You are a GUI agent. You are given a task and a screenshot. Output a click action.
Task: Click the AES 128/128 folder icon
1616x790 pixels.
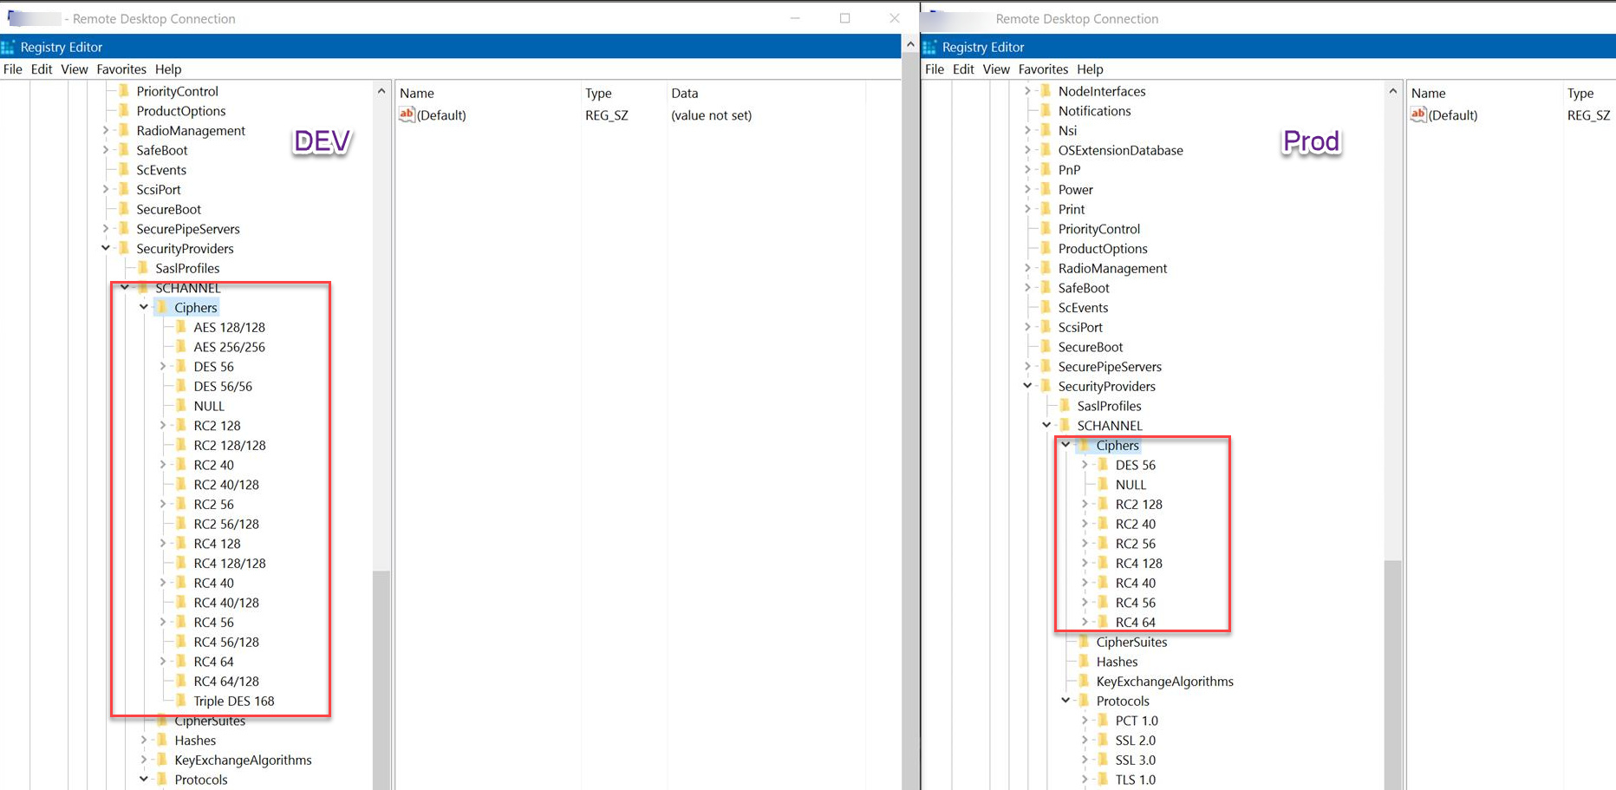point(180,327)
